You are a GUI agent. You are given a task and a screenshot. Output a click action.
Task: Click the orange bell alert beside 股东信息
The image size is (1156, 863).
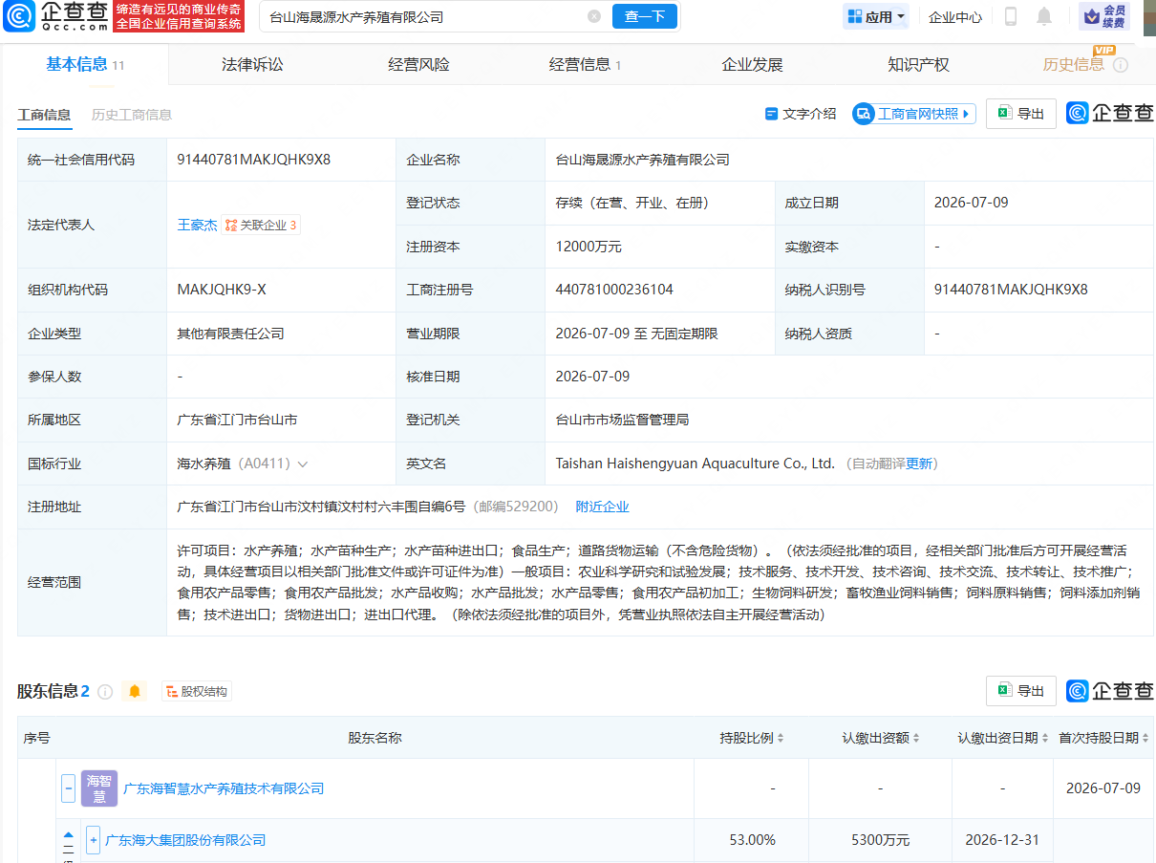pos(135,691)
